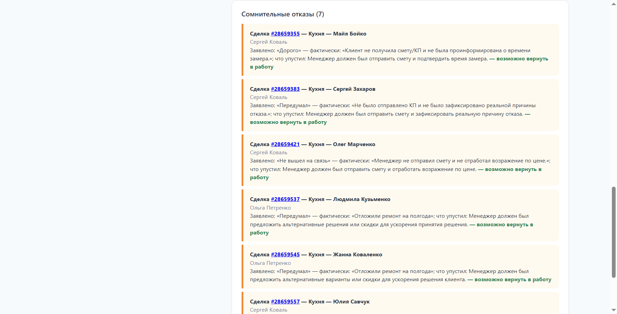Open deal link #28659557
The height and width of the screenshot is (314, 617).
(285, 302)
